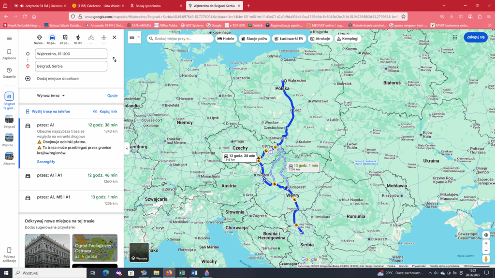
Task: Open Szczegóły for the A1 route
Action: 46,162
